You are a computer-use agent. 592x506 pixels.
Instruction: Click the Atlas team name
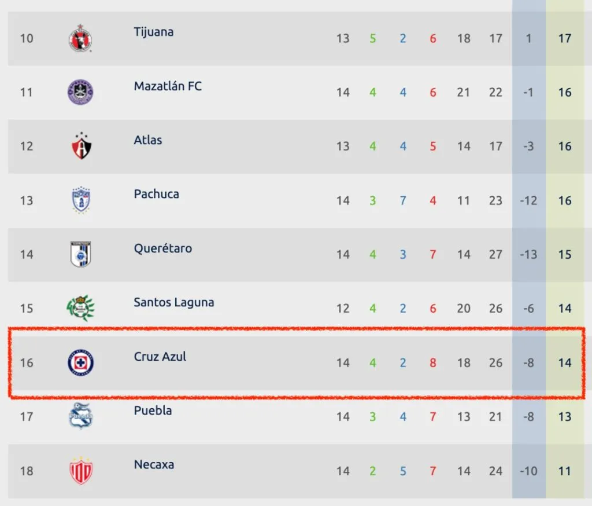[x=148, y=140]
